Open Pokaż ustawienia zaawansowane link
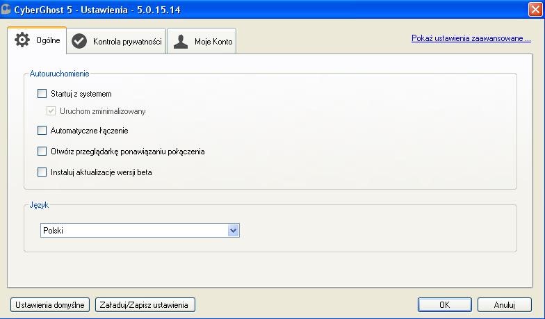This screenshot has width=545, height=319. pos(471,38)
